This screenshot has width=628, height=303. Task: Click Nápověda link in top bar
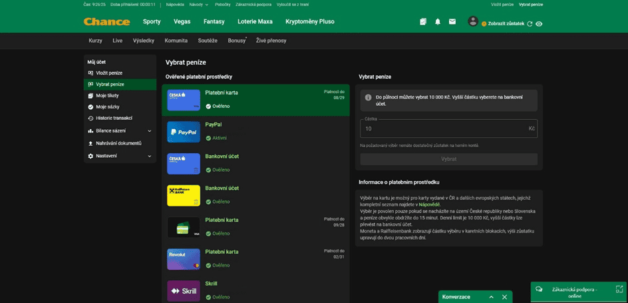(x=174, y=5)
